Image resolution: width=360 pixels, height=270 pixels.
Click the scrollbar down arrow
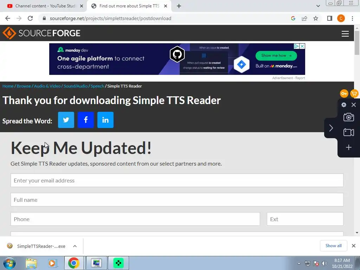coord(357,233)
